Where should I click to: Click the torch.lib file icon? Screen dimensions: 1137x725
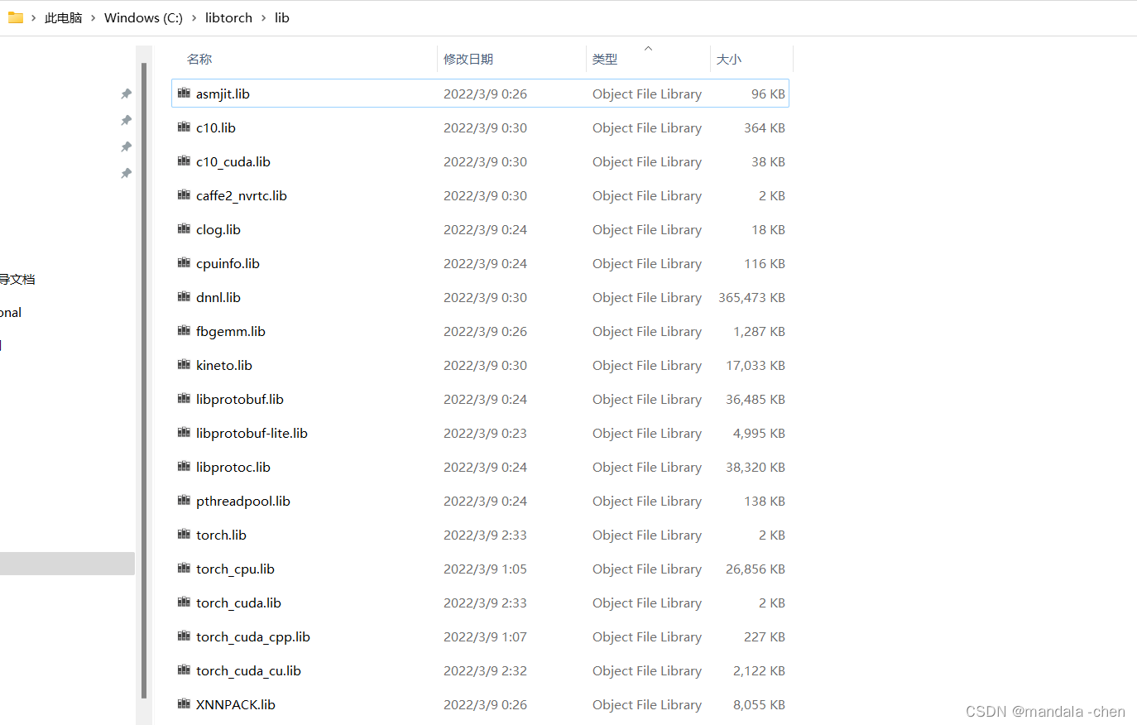click(x=184, y=535)
